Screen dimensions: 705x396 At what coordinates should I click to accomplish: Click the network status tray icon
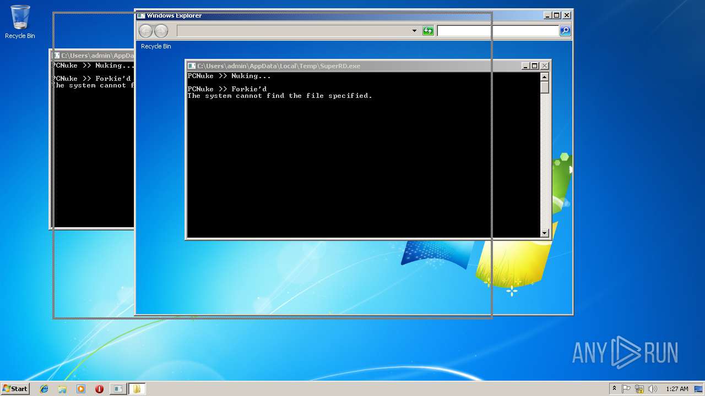(639, 389)
